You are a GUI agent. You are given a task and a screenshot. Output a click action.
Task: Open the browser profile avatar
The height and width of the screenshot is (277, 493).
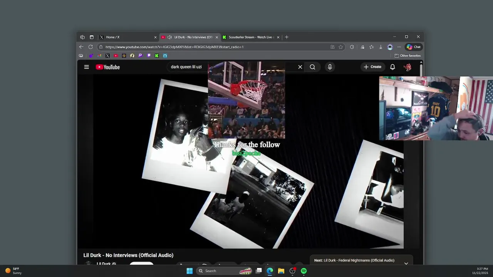(x=390, y=47)
